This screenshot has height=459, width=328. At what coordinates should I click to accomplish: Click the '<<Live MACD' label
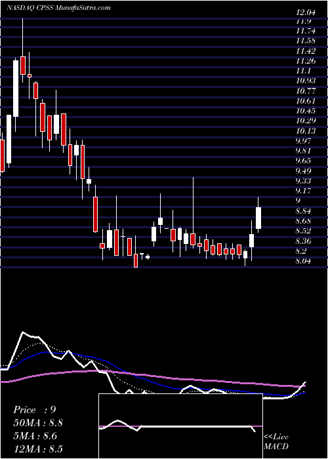point(276,442)
